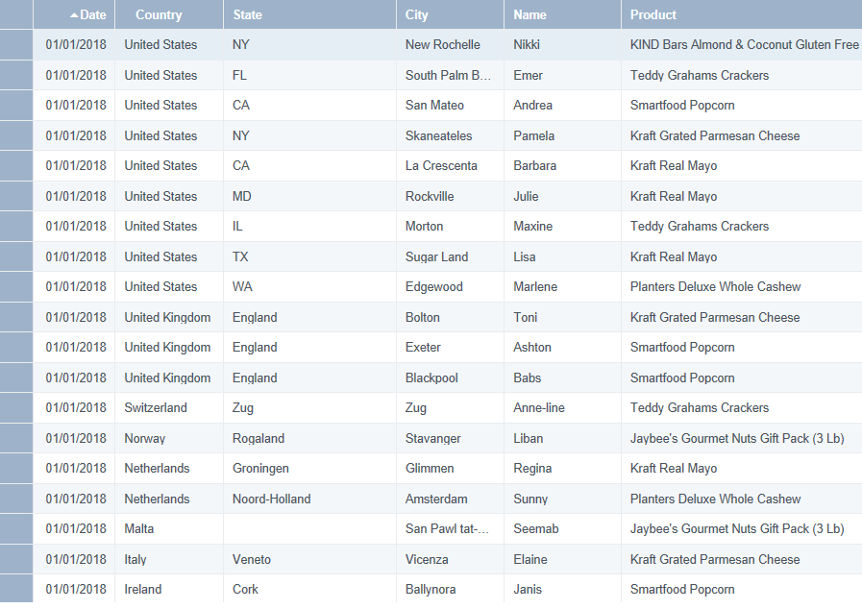
Task: Select the Groningen state cell
Action: [310, 468]
